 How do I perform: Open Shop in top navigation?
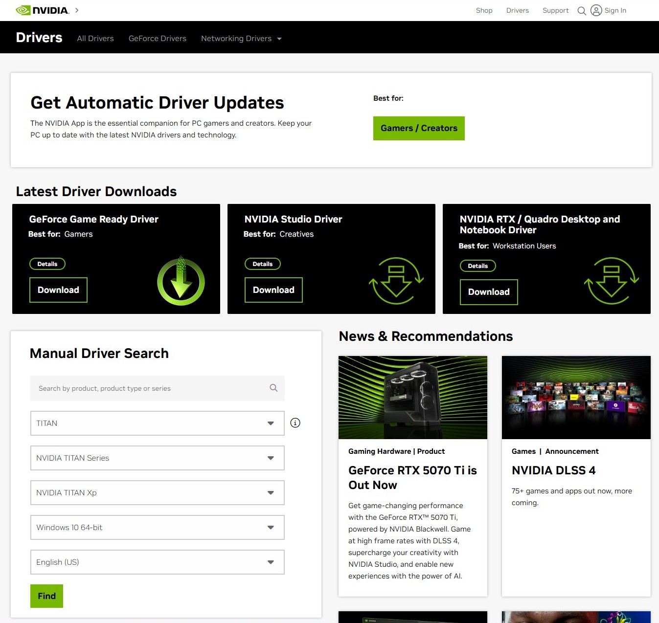[x=484, y=10]
